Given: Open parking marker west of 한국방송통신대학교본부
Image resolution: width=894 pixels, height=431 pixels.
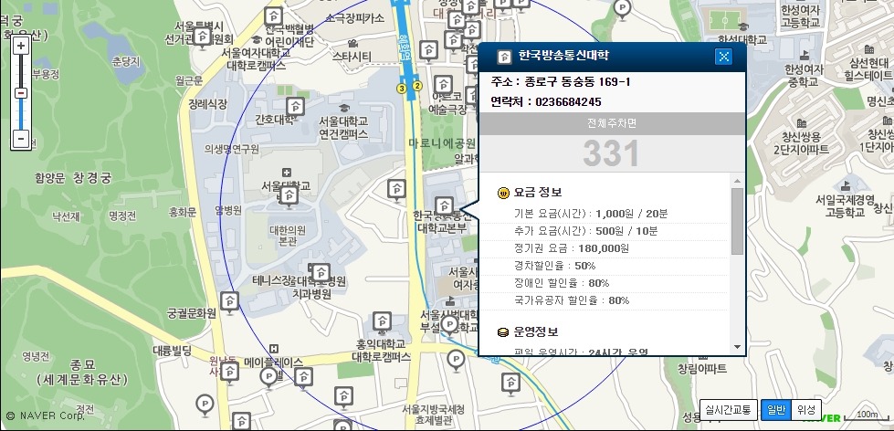Looking at the screenshot, I should [397, 189].
